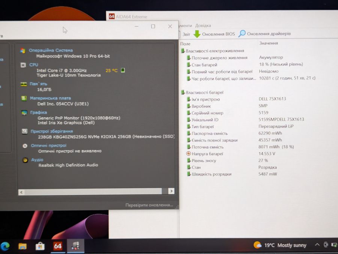The width and height of the screenshot is (338, 254).
Task: Click the 25 °C CPU temperature reading
Action: coord(112,71)
